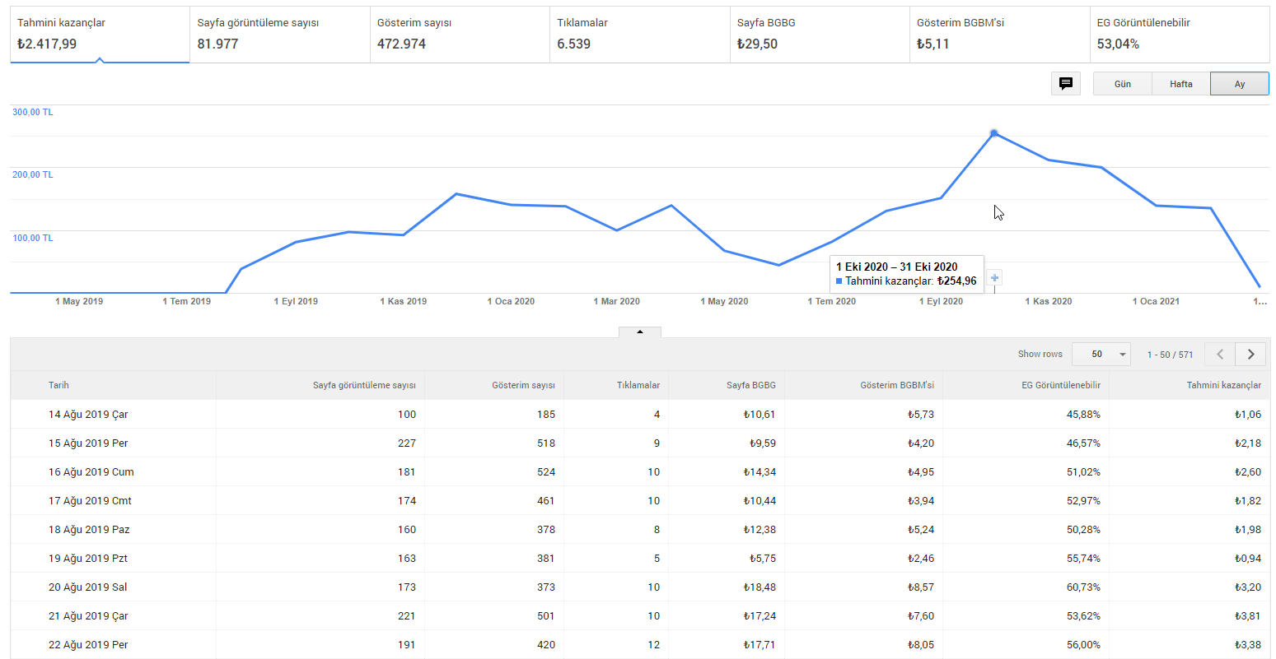Collapse chart with the up-arrow handle
Screen dimensions: 1276x659
pyautogui.click(x=640, y=332)
